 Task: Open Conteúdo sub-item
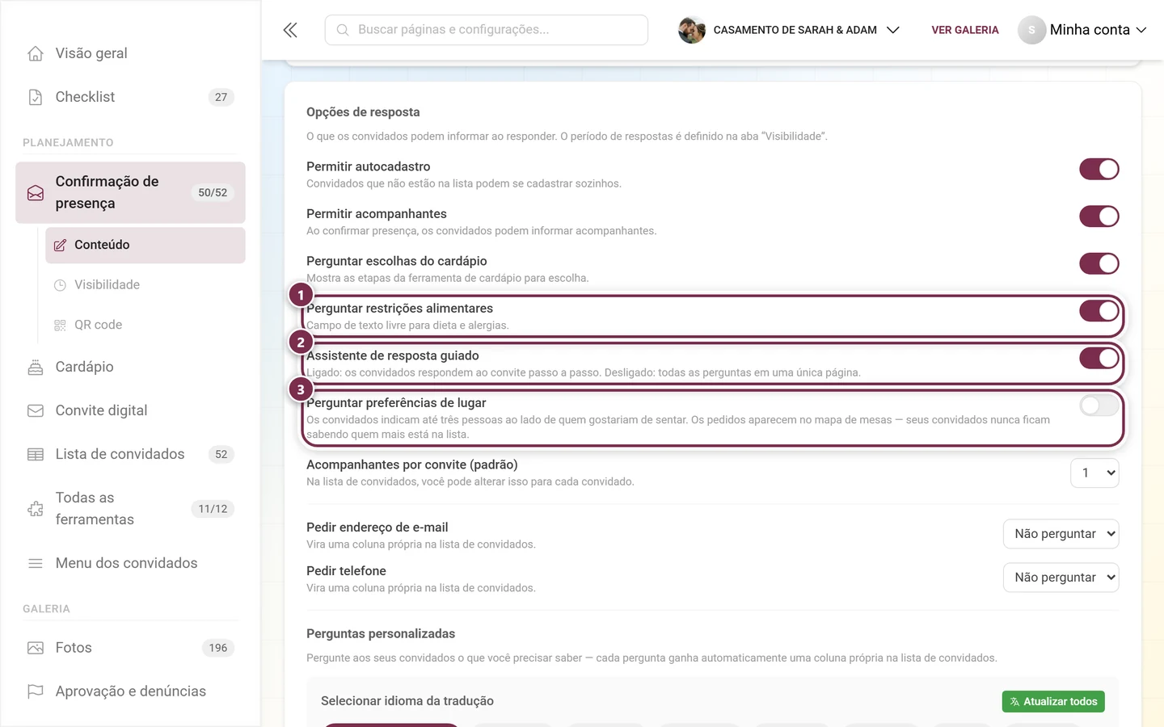pyautogui.click(x=145, y=245)
